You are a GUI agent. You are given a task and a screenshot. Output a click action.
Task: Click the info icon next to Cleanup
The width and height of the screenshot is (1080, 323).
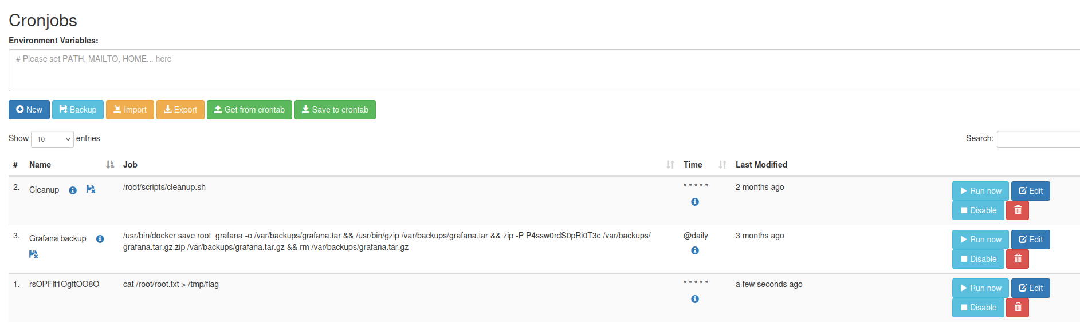(x=73, y=190)
